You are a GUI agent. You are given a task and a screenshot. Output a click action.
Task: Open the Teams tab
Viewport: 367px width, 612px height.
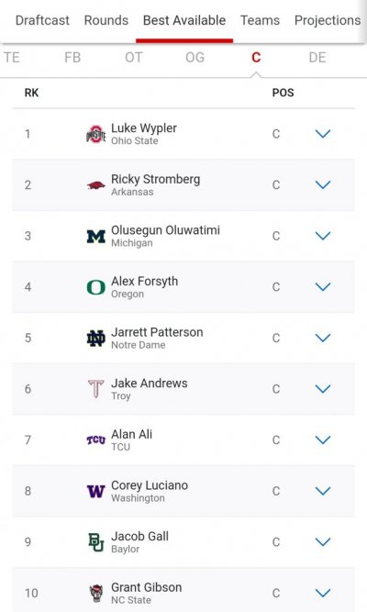pyautogui.click(x=260, y=20)
